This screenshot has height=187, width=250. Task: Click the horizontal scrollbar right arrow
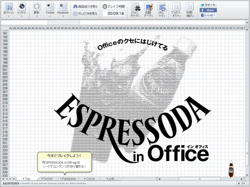click(241, 179)
